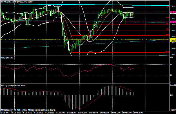The height and width of the screenshot is (114, 176).
Task: Click the upper pink price tag 2.0495
Action: point(173,12)
